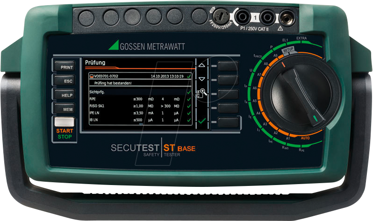
Task: Click the A8 dial position label
Action: coord(266,64)
